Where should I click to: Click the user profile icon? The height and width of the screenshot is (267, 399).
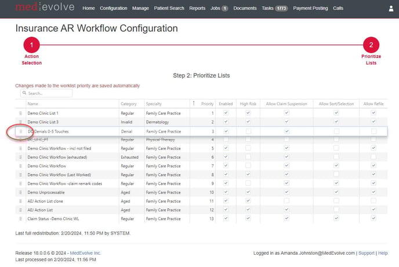tap(390, 8)
